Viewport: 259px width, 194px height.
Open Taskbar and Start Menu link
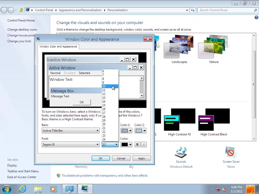[x=23, y=171]
